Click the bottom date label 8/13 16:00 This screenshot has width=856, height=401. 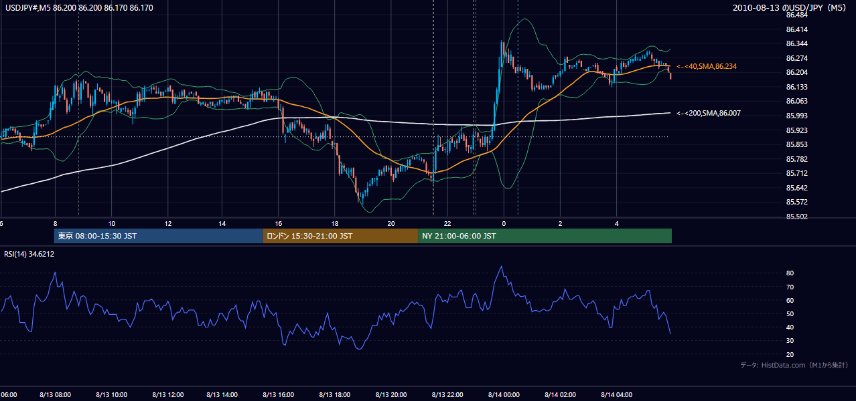pos(279,394)
